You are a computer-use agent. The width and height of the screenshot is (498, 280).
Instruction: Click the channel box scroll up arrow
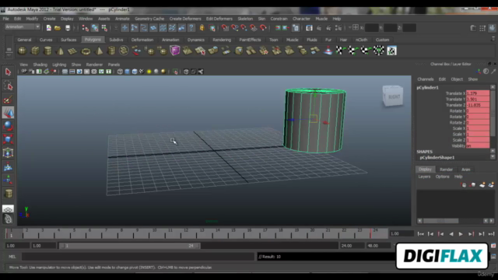coord(493,87)
